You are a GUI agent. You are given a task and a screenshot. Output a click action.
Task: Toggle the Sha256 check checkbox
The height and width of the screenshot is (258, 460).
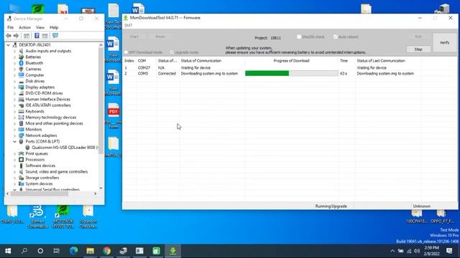point(299,37)
